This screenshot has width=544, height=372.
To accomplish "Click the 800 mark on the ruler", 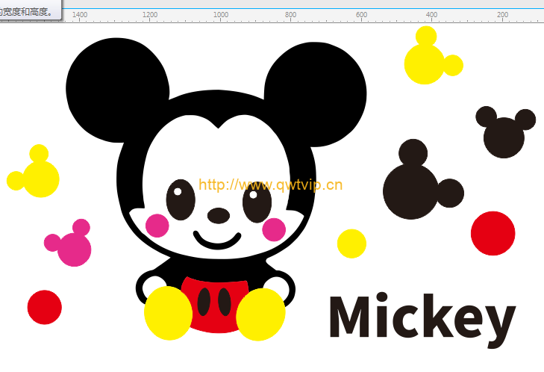I will [291, 15].
